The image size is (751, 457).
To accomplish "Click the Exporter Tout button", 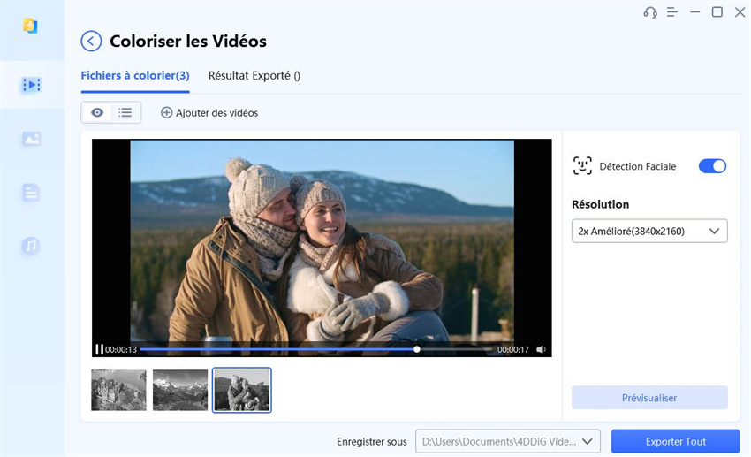I will 675,441.
